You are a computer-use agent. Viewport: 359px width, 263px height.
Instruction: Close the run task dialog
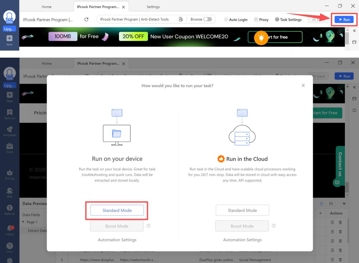point(303,86)
